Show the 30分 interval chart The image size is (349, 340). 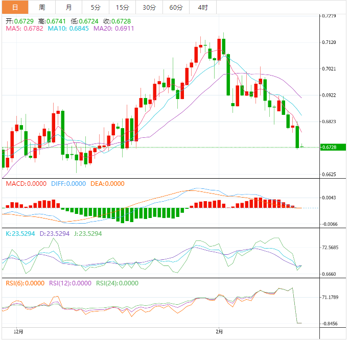click(x=149, y=7)
